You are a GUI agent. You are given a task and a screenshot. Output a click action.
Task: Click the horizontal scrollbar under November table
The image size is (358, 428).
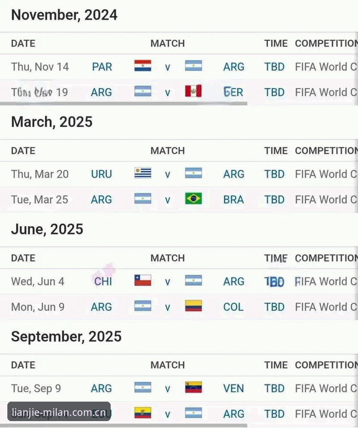(x=124, y=104)
